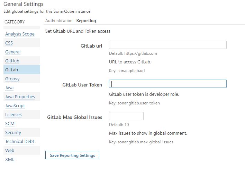The image size is (245, 173).
Task: Click the 'Key: sonar.gitlab.user_token' text
Action: [x=134, y=103]
